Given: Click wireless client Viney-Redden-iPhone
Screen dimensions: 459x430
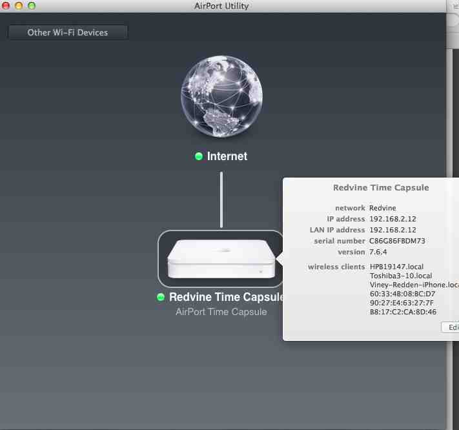Looking at the screenshot, I should point(414,285).
